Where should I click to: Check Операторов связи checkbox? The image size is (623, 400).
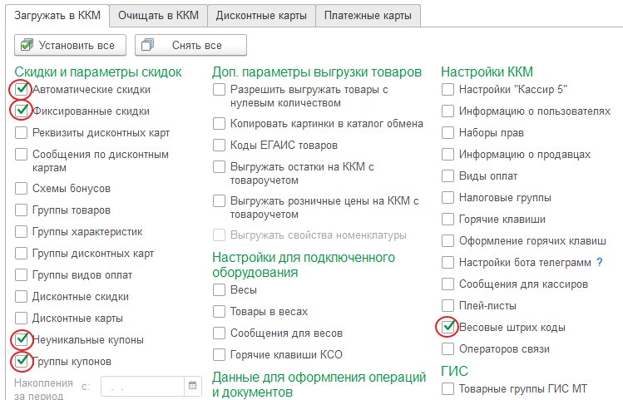(x=447, y=348)
